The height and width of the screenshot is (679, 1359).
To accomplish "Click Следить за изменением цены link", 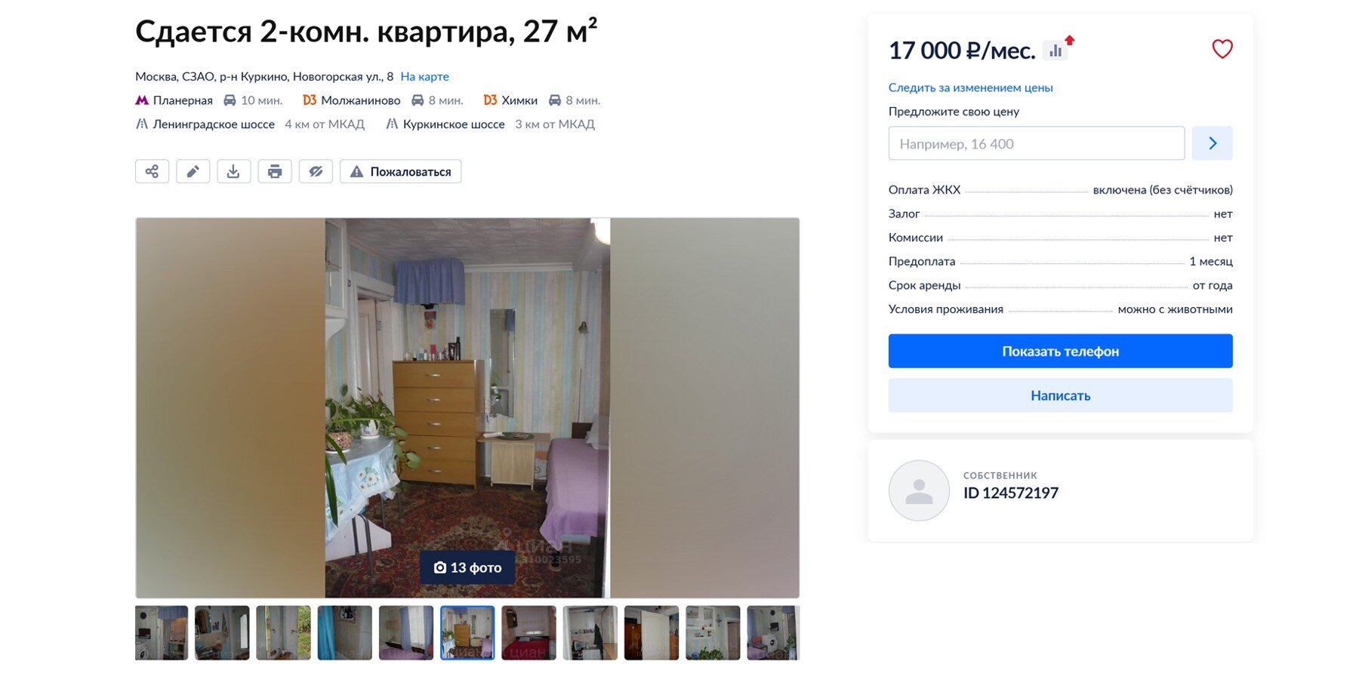I will click(x=970, y=88).
